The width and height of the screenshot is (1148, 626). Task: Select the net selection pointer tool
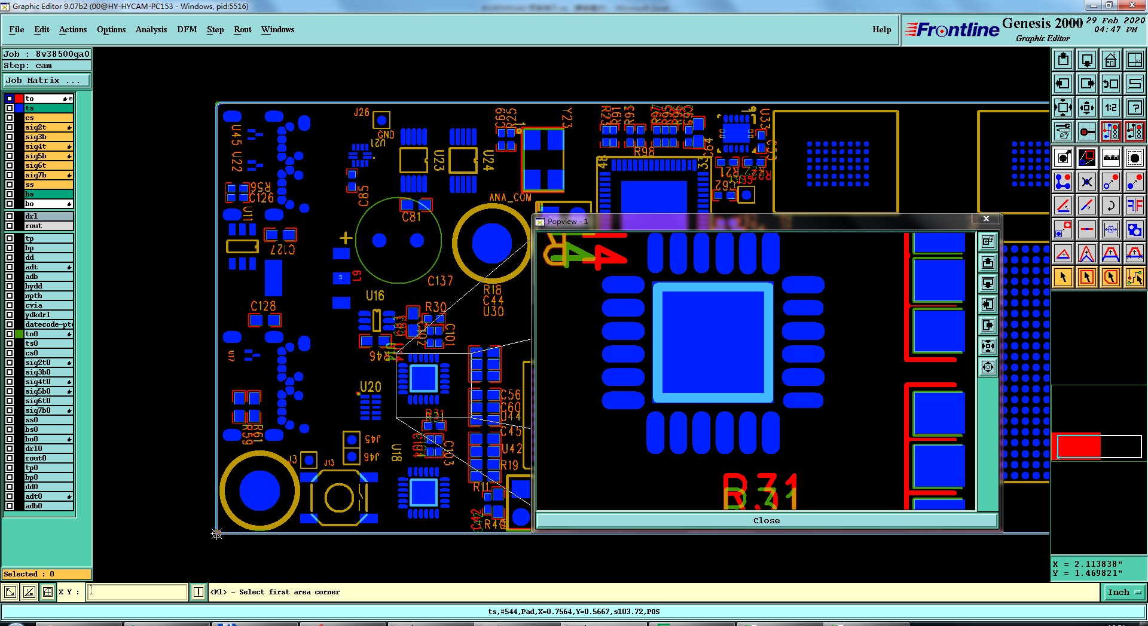coord(1134,277)
